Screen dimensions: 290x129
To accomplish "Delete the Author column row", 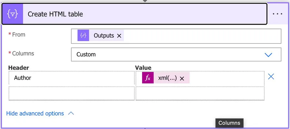I will point(271,77).
